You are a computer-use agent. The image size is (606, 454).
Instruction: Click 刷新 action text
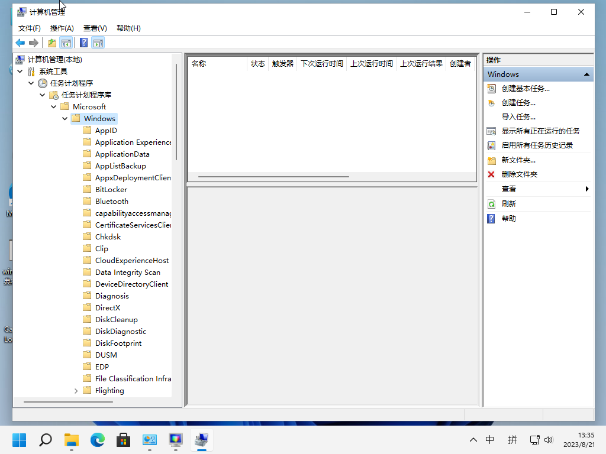508,203
